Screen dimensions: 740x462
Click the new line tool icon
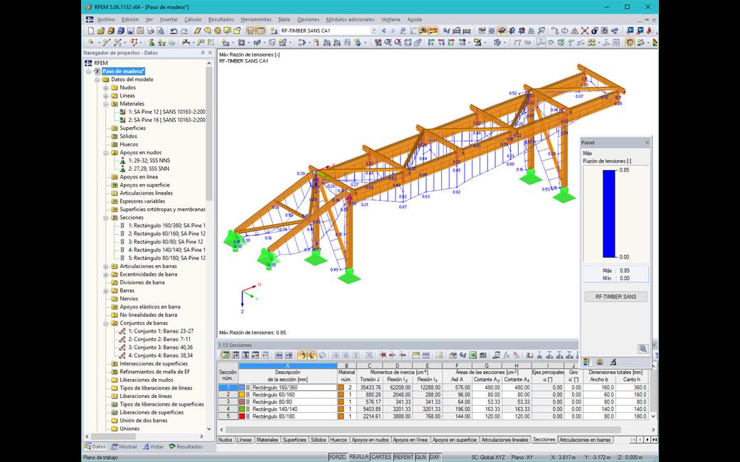(107, 43)
